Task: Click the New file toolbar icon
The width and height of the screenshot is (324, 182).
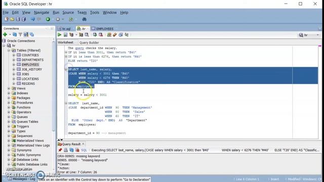Action: tap(7, 19)
